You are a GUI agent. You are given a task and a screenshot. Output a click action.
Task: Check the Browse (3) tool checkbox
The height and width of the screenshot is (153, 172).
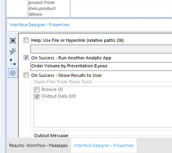[37, 90]
